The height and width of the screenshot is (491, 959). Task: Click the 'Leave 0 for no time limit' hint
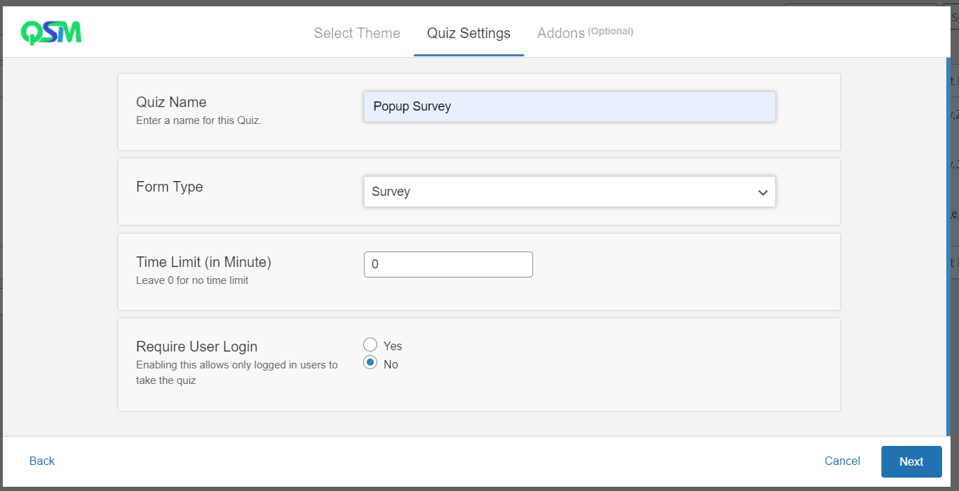pyautogui.click(x=193, y=280)
